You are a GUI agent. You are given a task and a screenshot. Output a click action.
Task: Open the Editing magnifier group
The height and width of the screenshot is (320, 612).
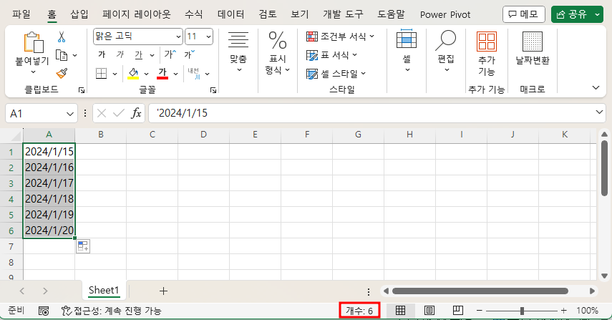coord(446,51)
